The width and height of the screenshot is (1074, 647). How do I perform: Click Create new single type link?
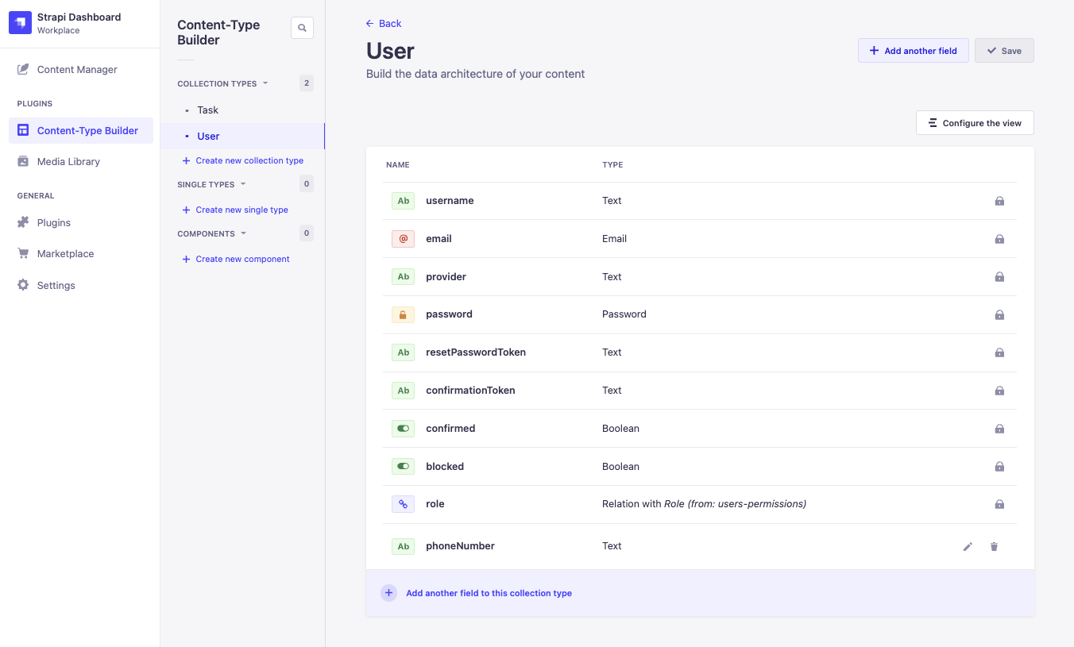pyautogui.click(x=235, y=210)
